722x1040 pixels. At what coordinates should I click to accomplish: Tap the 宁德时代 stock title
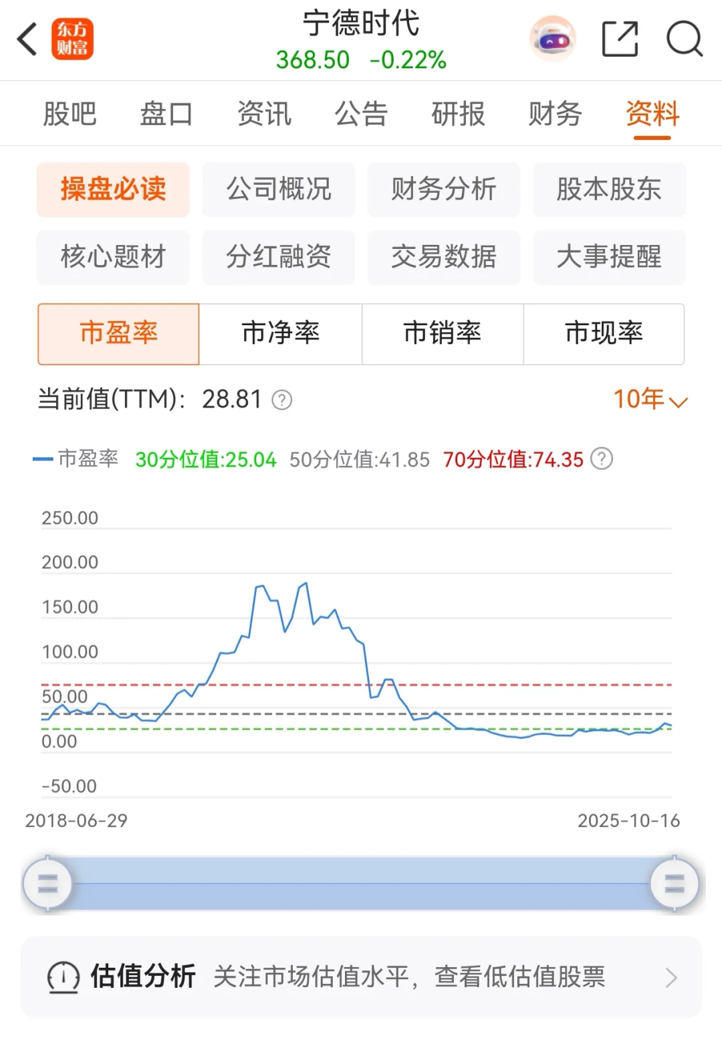tap(361, 23)
